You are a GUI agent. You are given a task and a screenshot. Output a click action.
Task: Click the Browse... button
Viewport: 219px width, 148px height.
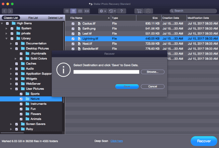152,72
